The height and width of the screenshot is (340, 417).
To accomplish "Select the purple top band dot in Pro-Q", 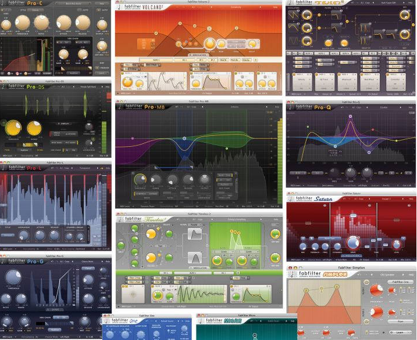I will click(351, 116).
